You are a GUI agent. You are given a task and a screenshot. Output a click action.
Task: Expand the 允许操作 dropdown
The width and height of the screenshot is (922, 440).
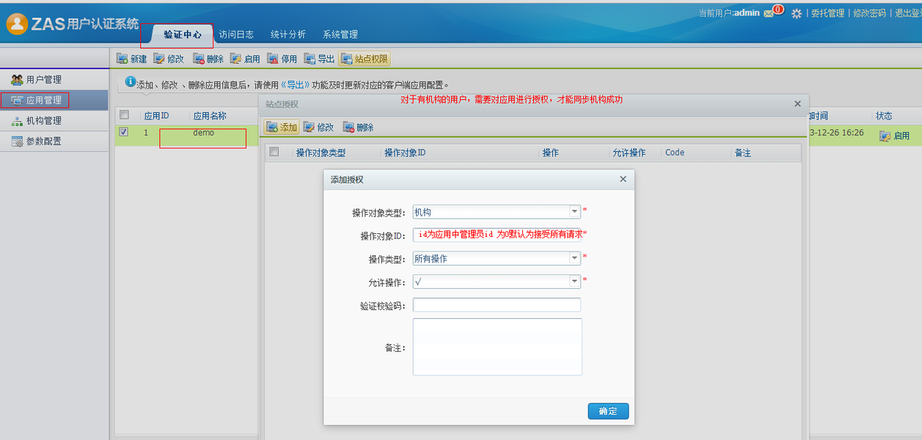[x=574, y=282]
